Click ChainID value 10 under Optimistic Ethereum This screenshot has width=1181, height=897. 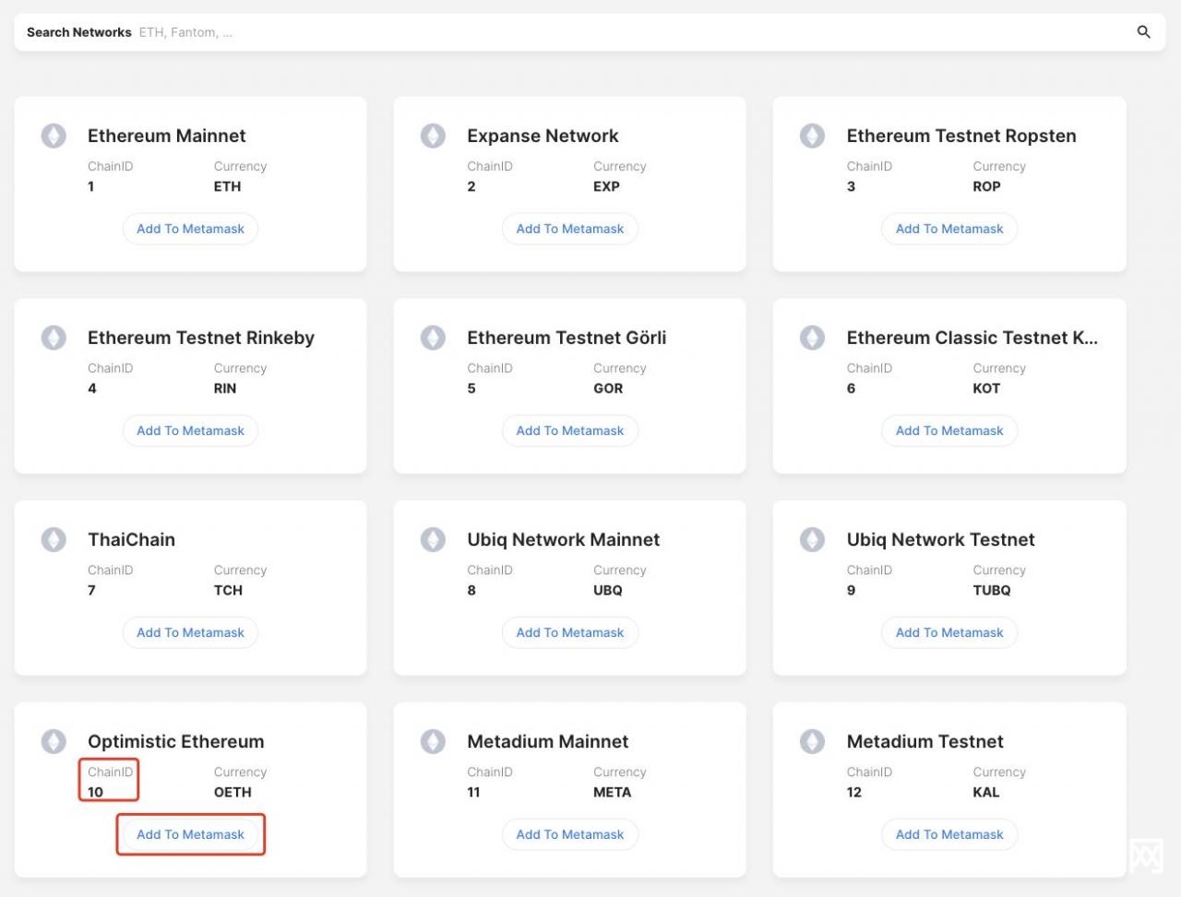point(95,792)
